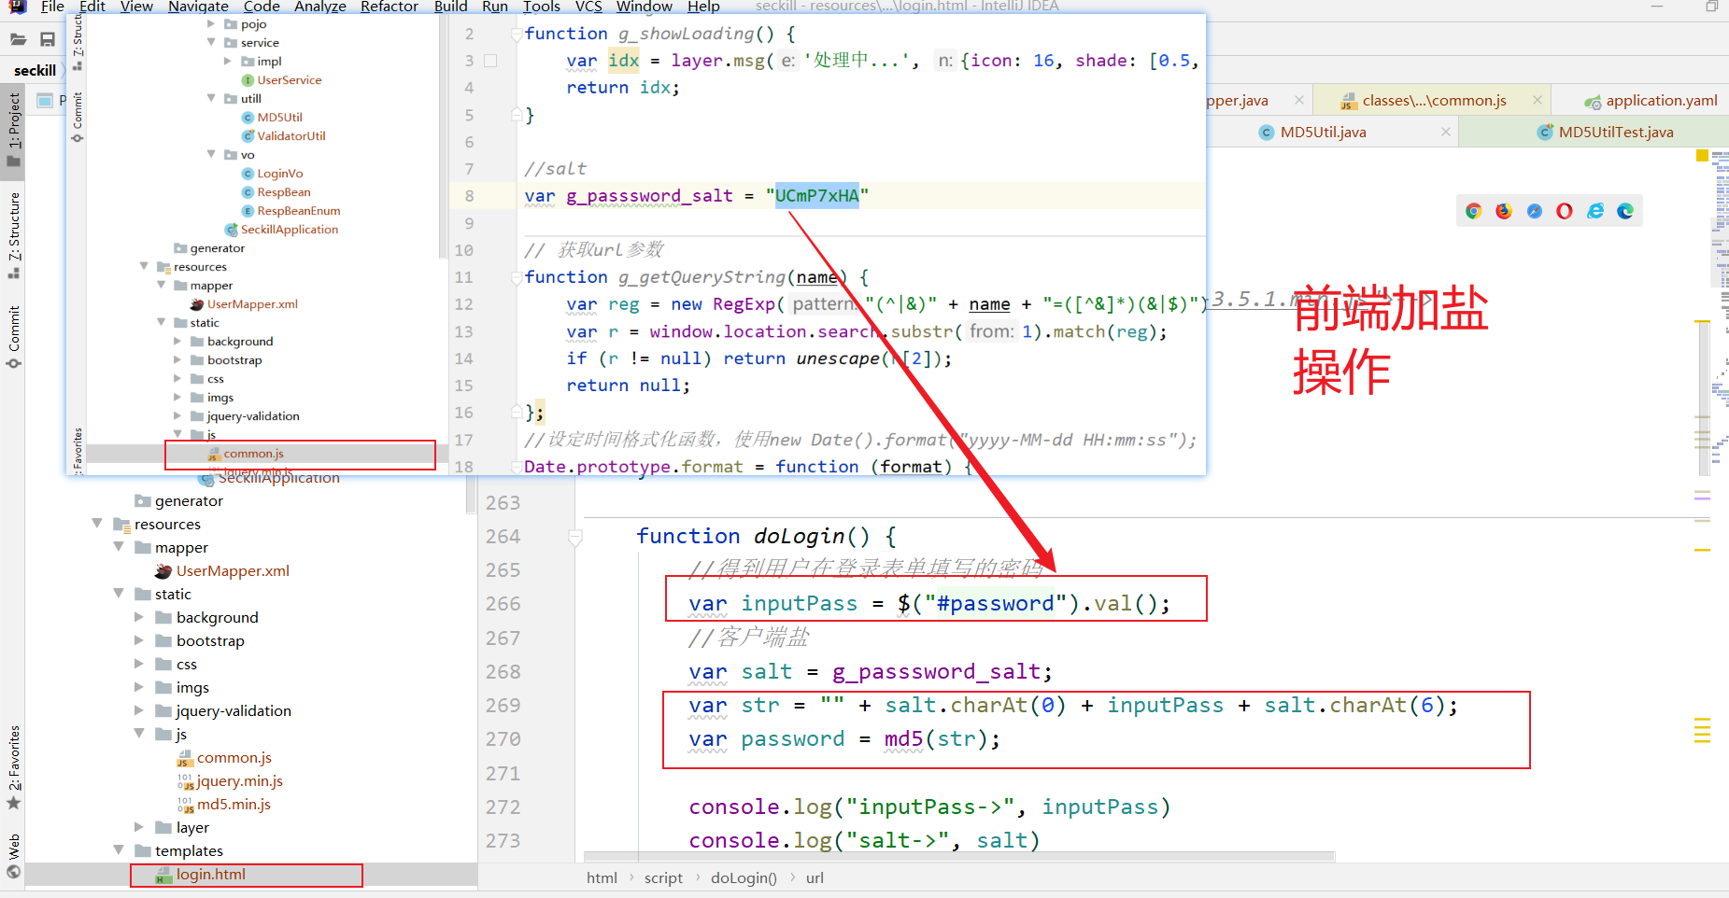
Task: Open the Favorites panel
Action: click(x=14, y=765)
